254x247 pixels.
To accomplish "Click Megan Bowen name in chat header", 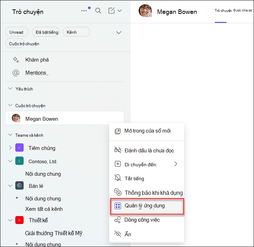I will pyautogui.click(x=177, y=12).
